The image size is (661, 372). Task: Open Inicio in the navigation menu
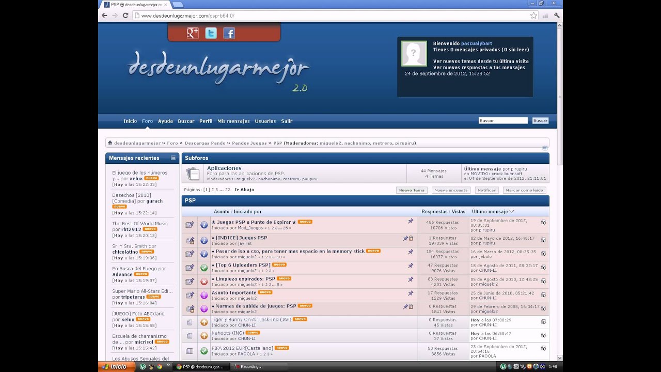point(130,121)
